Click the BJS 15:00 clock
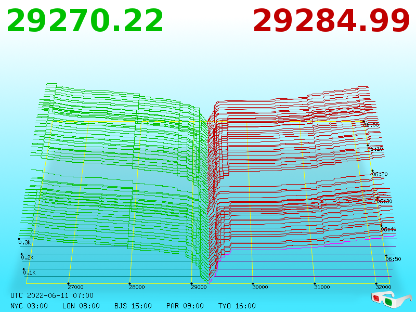The height and width of the screenshot is (312, 416). (133, 306)
